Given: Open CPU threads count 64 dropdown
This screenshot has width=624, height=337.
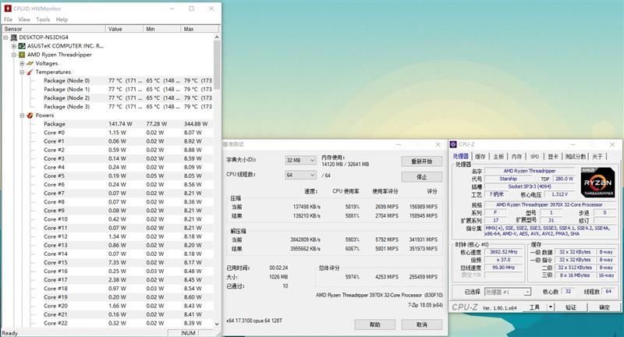Looking at the screenshot, I should (301, 175).
